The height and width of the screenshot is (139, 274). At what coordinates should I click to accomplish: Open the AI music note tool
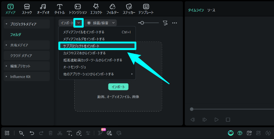109,133
